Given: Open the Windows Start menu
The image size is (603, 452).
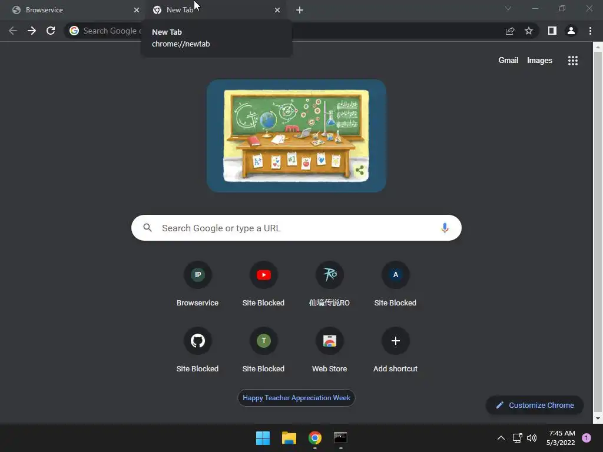Looking at the screenshot, I should click(x=263, y=438).
